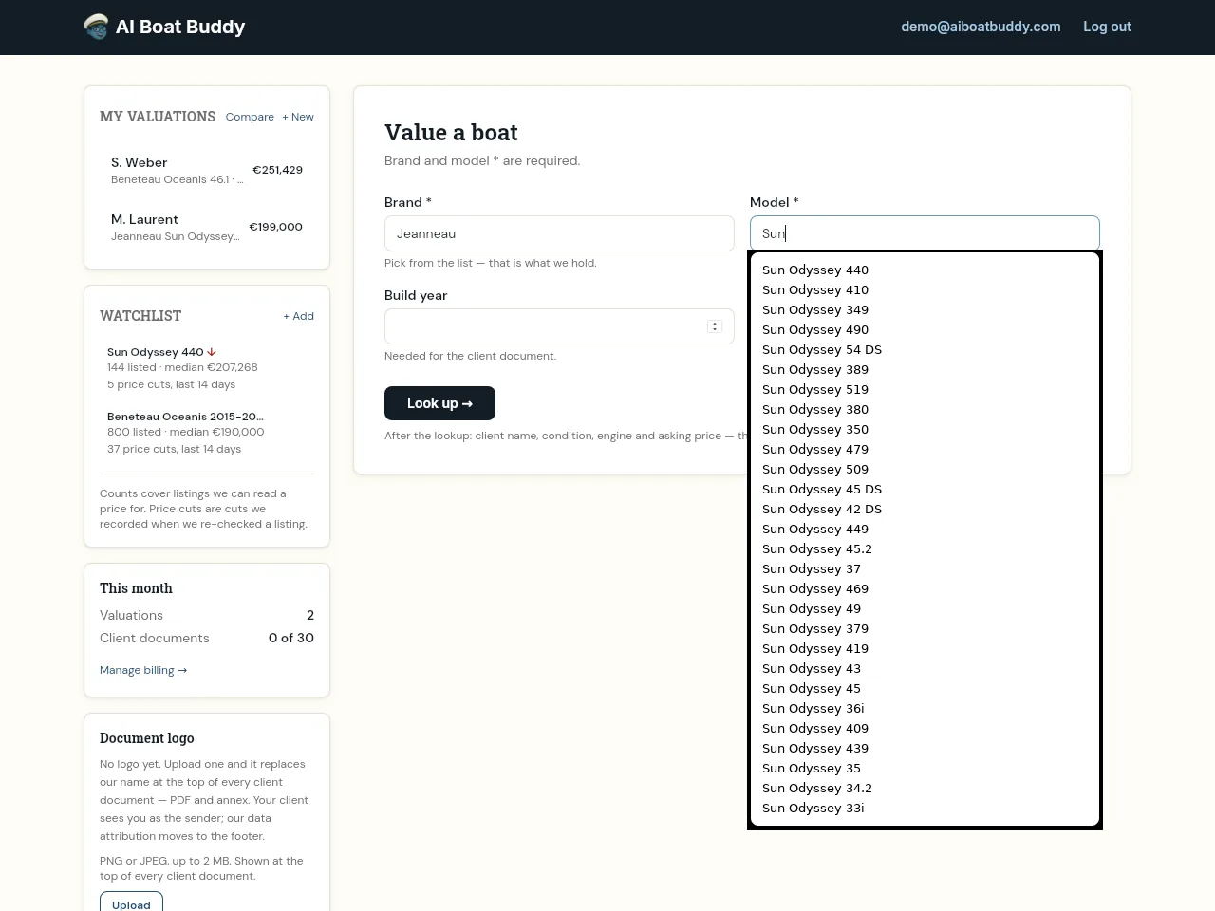Focus the Model input field
This screenshot has height=911, width=1215.
tap(925, 233)
